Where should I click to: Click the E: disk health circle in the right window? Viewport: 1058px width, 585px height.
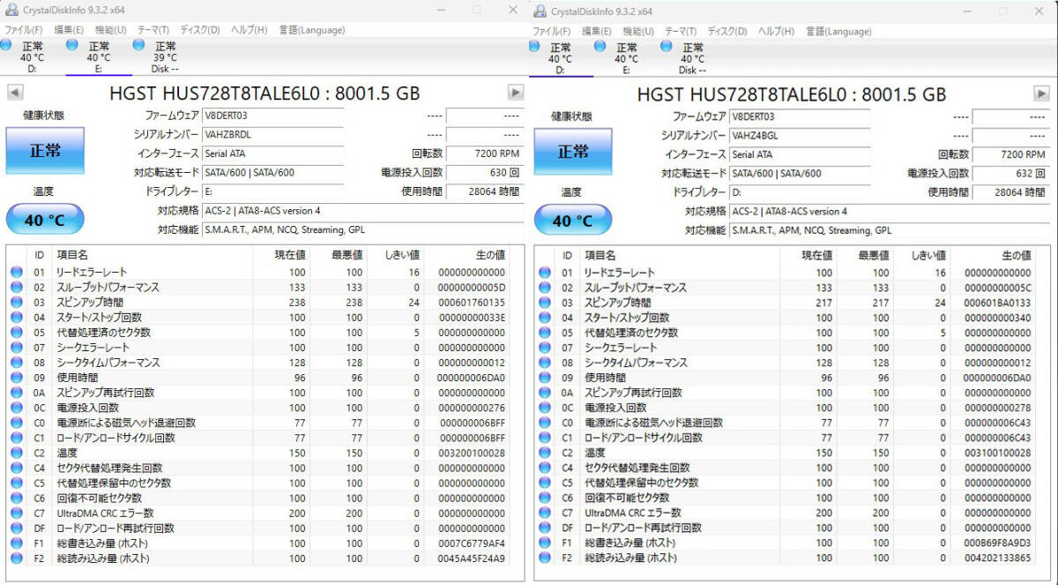pyautogui.click(x=600, y=45)
